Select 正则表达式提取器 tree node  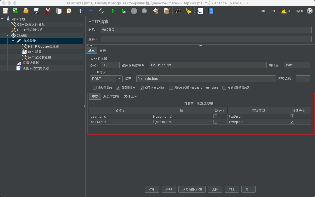(36, 68)
